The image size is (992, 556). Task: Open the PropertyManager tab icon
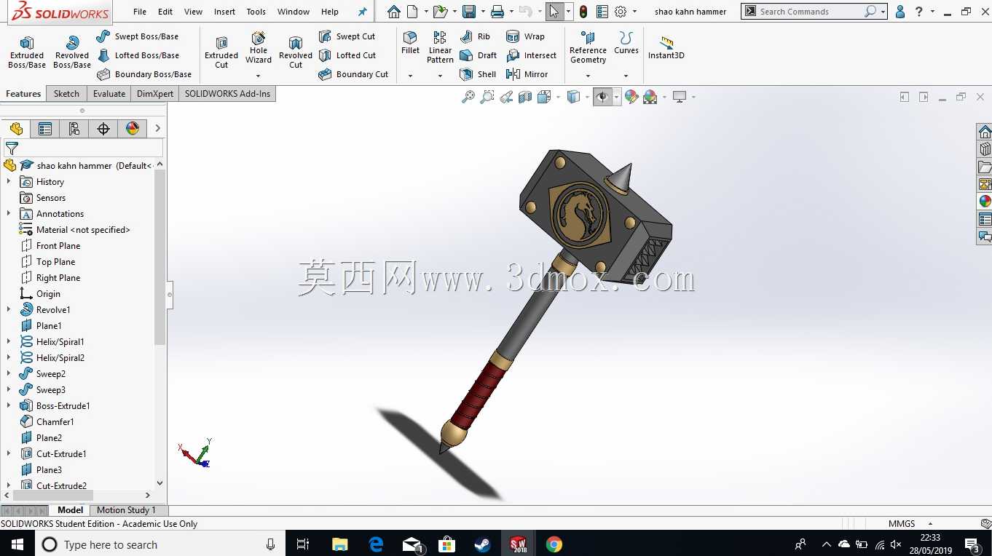[45, 129]
